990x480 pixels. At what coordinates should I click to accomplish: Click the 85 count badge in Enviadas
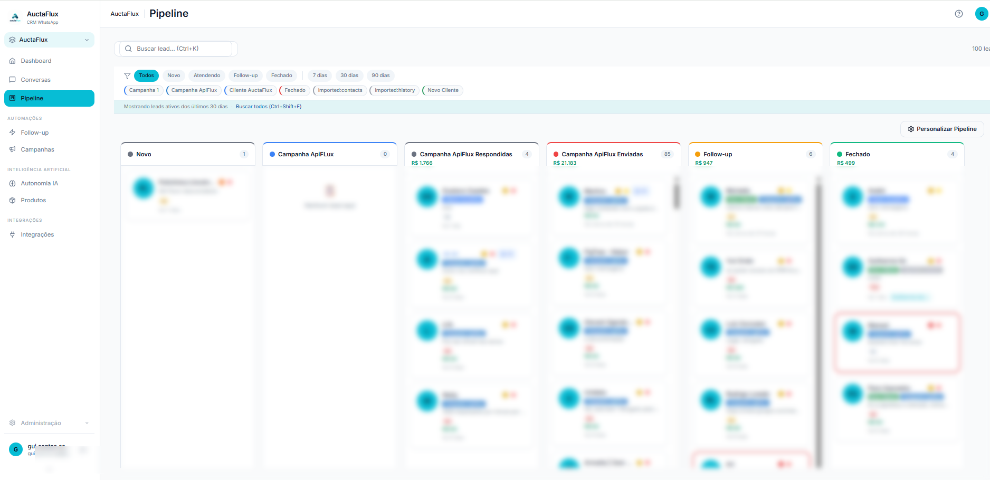pyautogui.click(x=668, y=154)
